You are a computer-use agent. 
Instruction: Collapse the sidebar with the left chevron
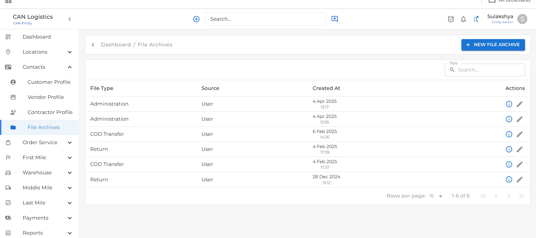pyautogui.click(x=70, y=19)
